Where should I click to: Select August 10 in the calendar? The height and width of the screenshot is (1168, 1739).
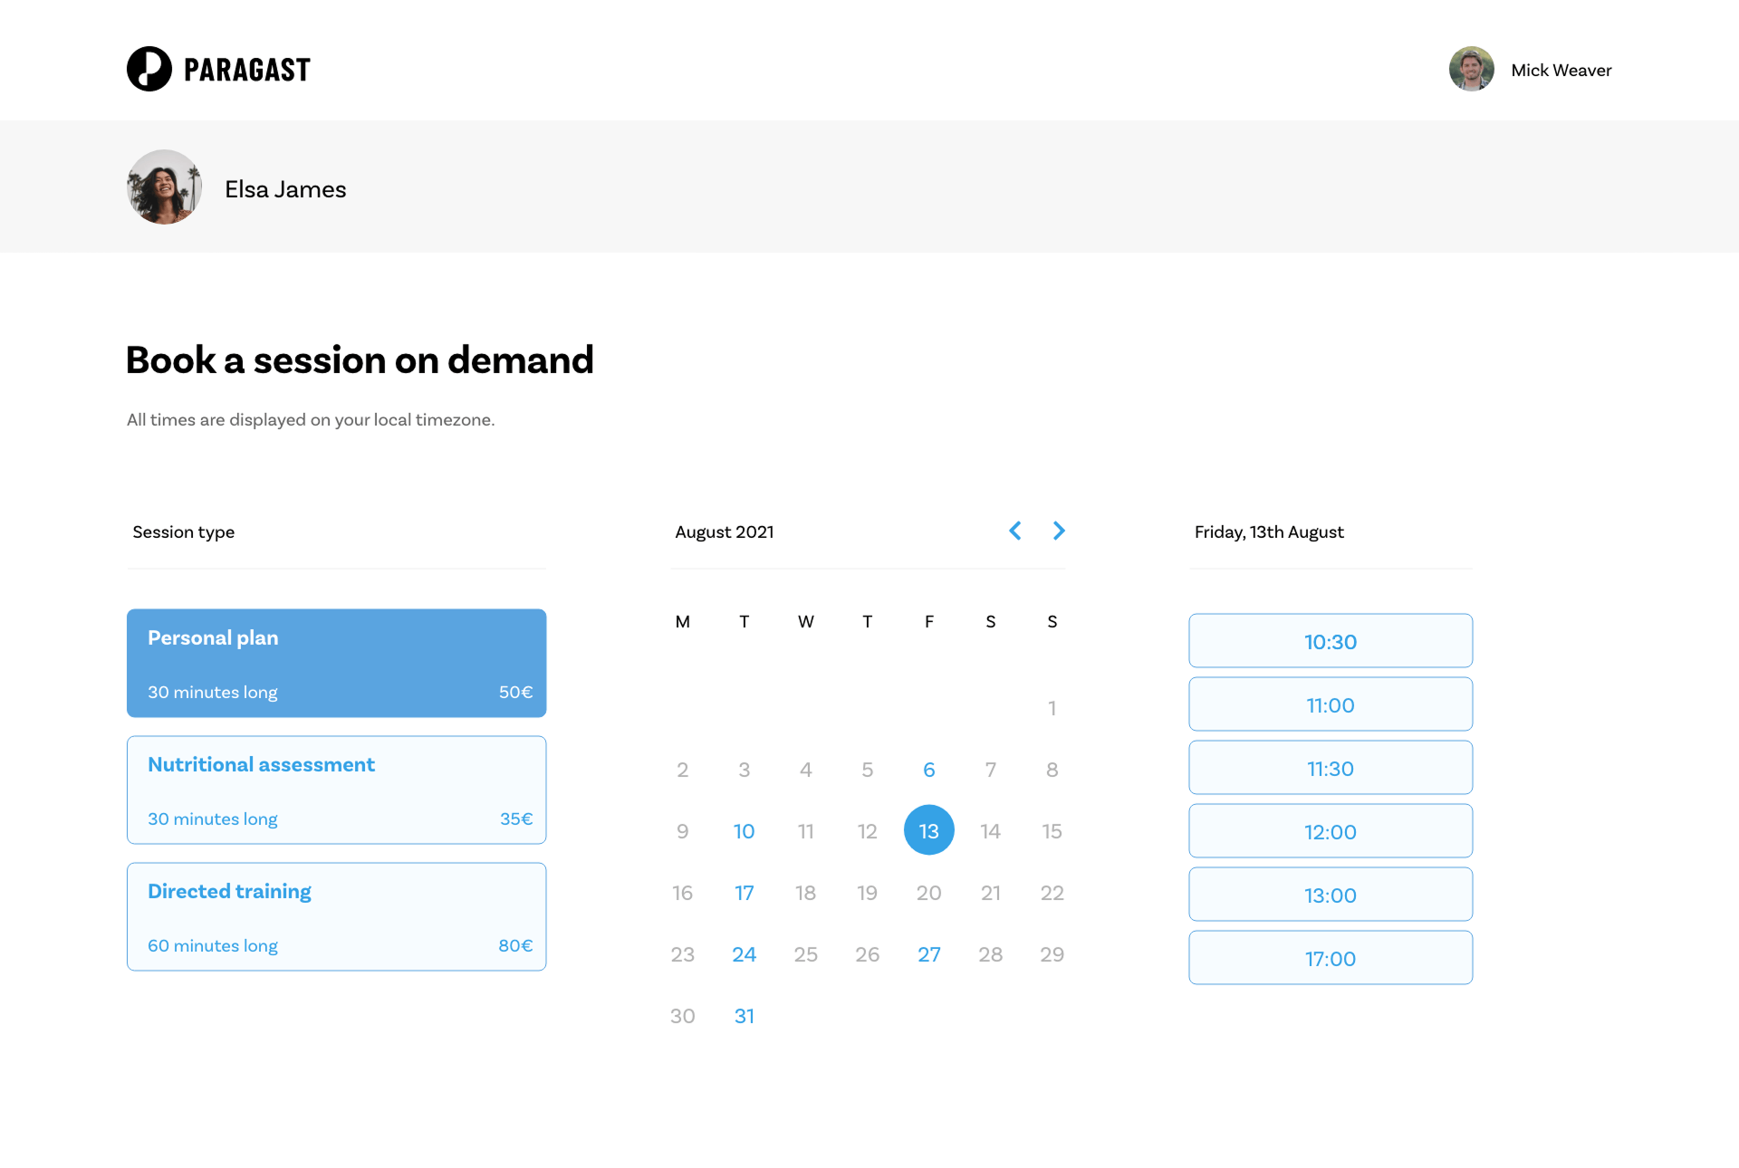click(744, 830)
